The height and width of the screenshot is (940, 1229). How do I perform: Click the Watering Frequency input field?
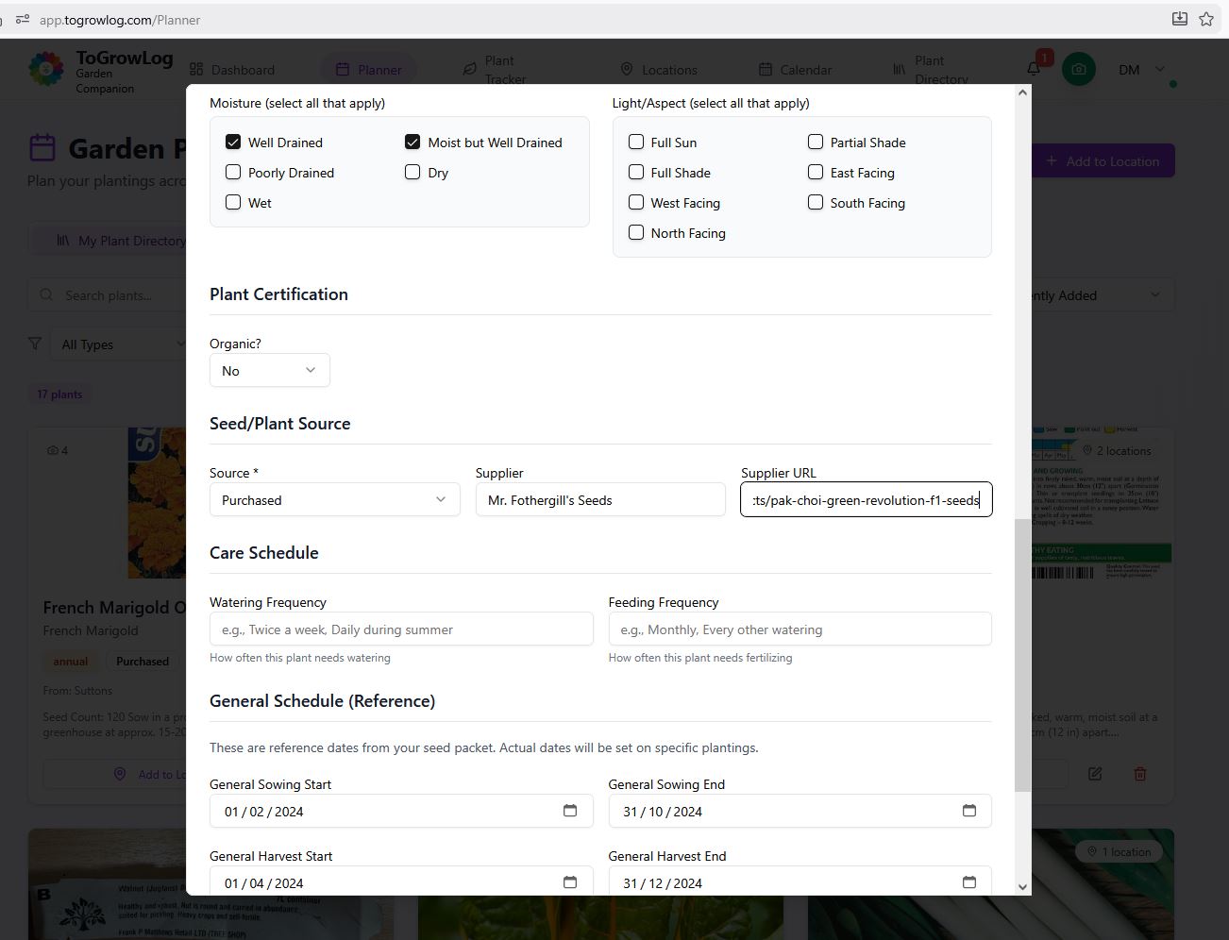401,629
